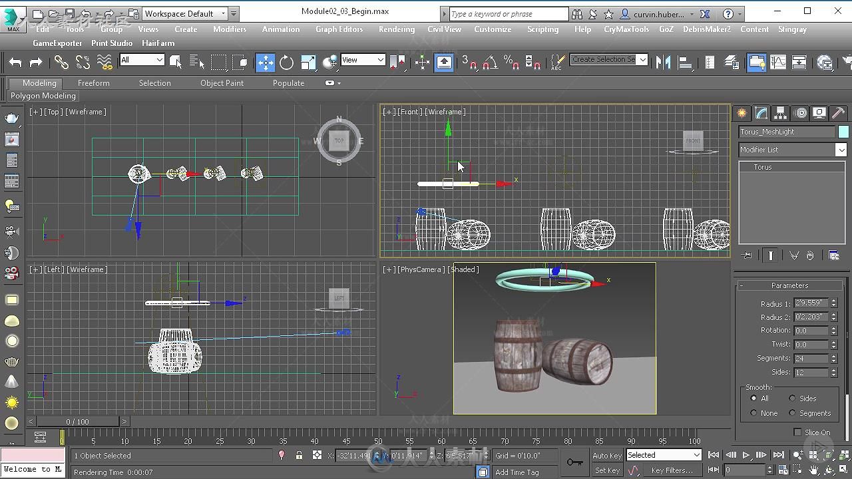Switch to Motion command panel tab
The image size is (852, 479).
pos(800,113)
